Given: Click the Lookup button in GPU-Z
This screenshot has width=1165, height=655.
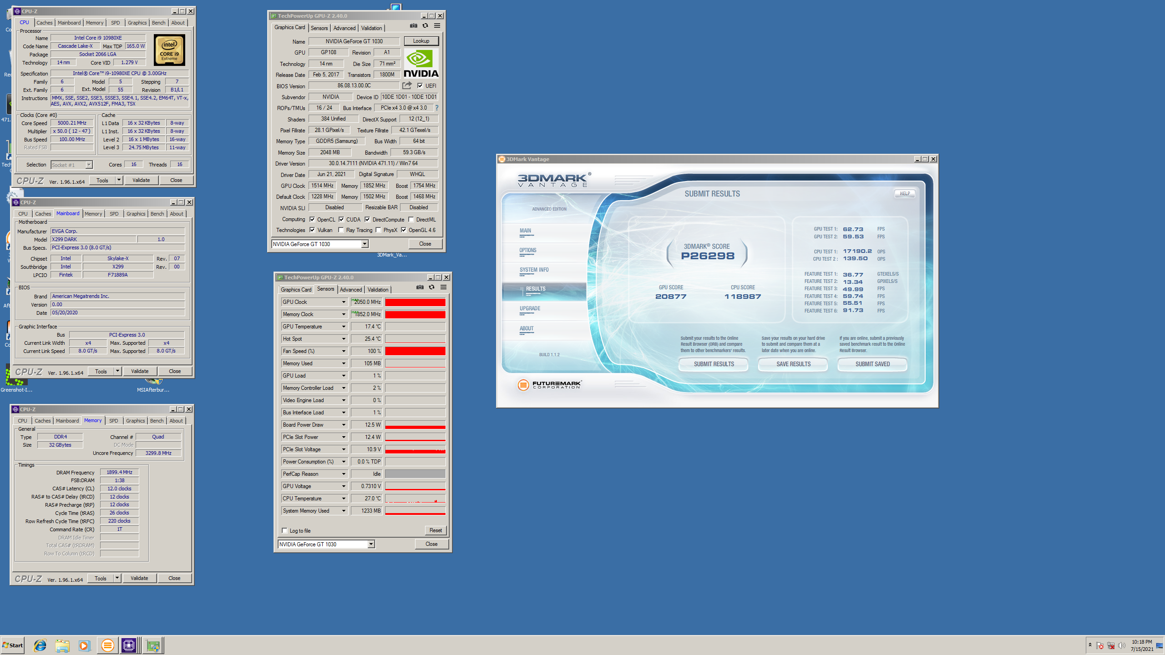Looking at the screenshot, I should [421, 41].
